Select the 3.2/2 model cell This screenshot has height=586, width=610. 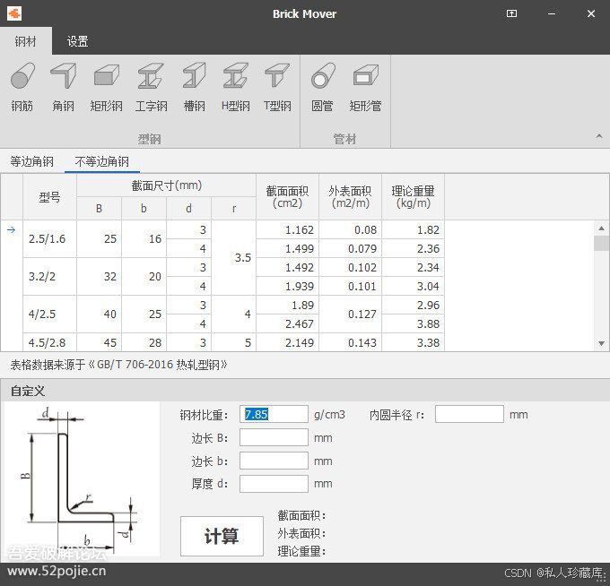50,277
